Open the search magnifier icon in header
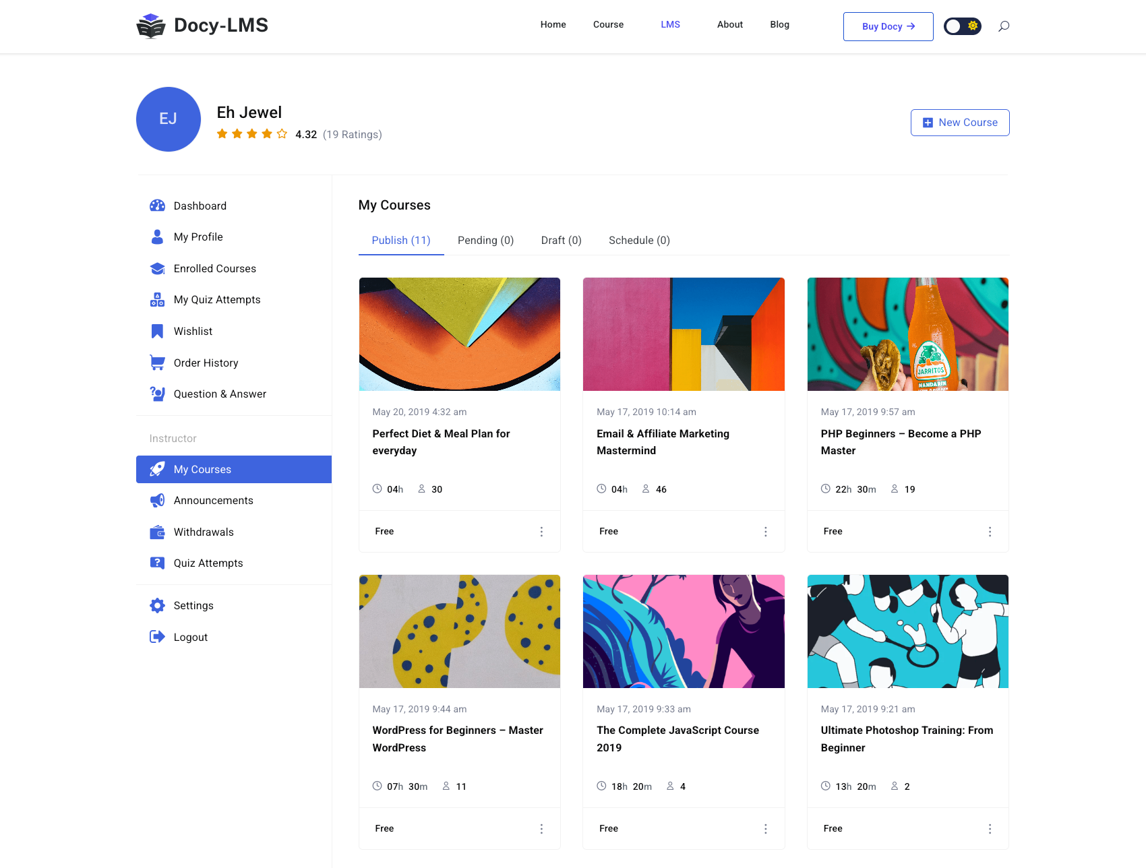1146x868 pixels. pos(1004,26)
